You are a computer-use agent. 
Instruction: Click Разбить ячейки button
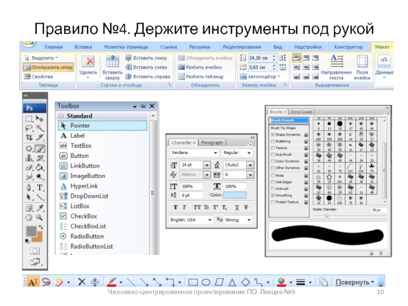pyautogui.click(x=200, y=67)
